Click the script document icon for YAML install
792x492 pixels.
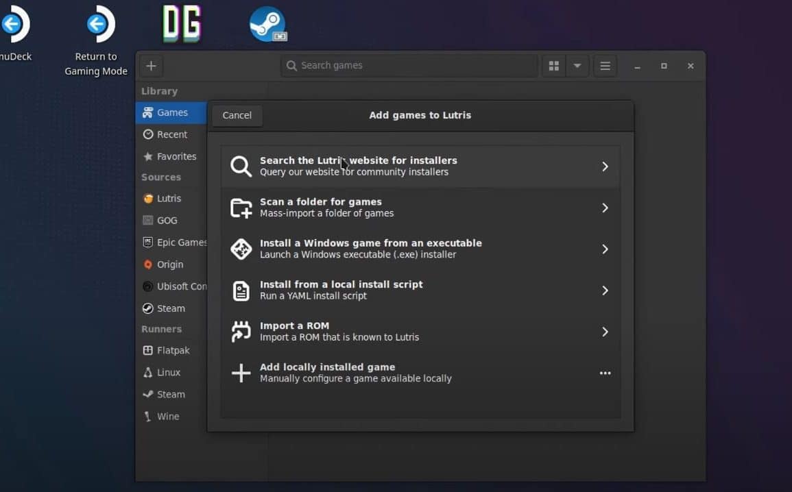(241, 291)
